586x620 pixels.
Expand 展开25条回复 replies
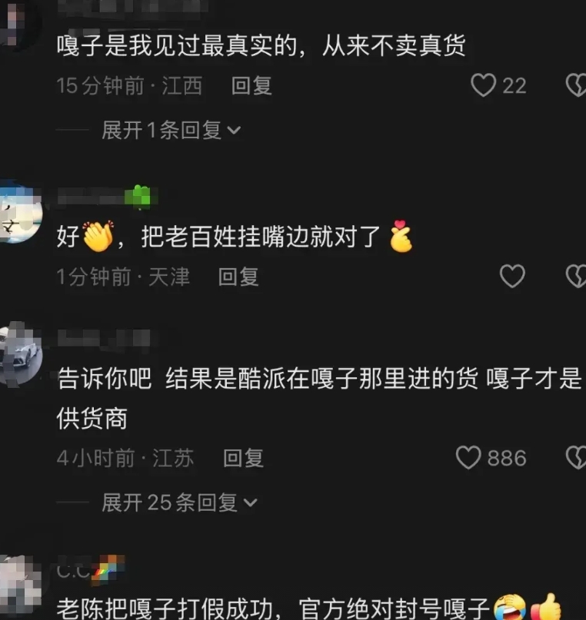(179, 502)
